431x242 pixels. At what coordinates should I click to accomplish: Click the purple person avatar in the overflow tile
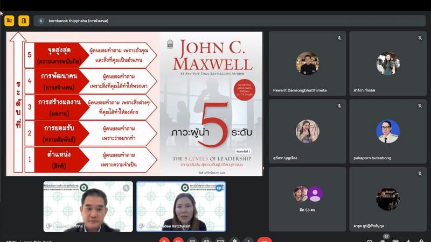pos(315,194)
